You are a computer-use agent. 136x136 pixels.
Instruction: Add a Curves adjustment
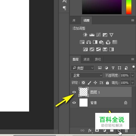(x=98, y=35)
